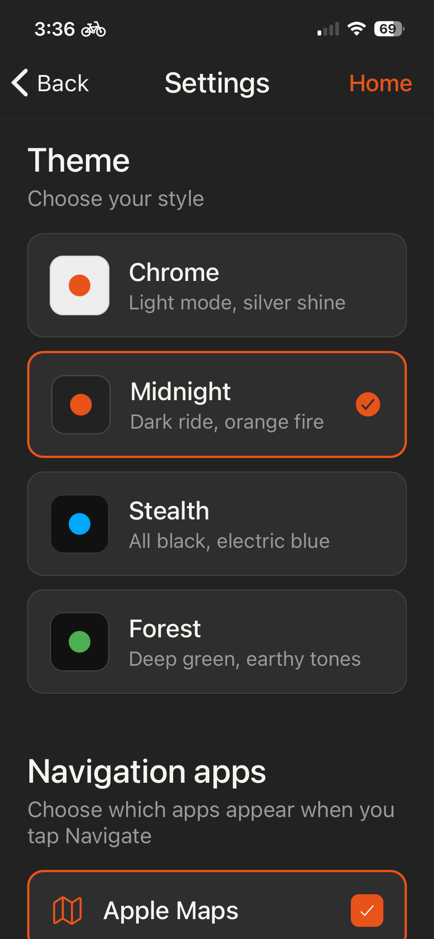Tap the Apple Maps map icon
The image size is (434, 939).
[67, 910]
